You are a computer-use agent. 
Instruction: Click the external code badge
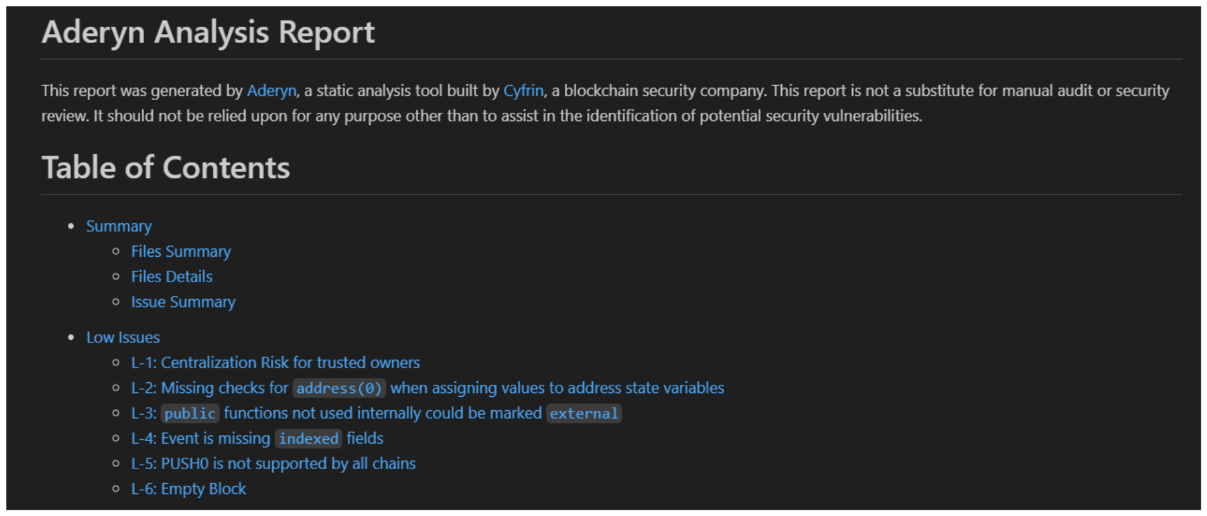pos(583,413)
